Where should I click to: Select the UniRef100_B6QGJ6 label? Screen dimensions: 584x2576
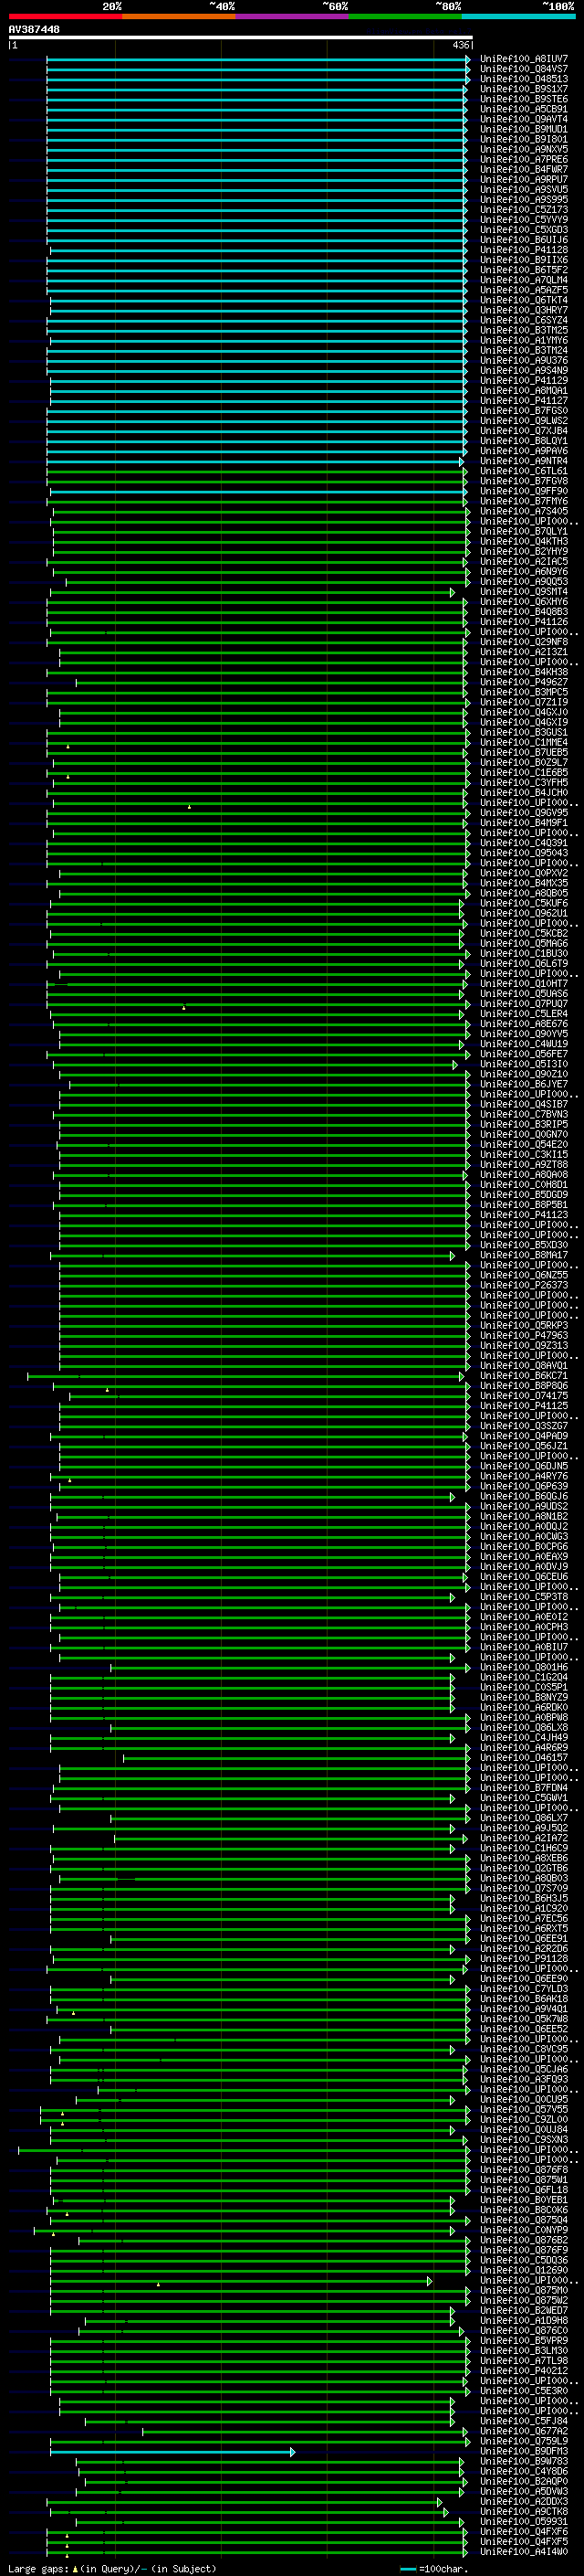[523, 1496]
